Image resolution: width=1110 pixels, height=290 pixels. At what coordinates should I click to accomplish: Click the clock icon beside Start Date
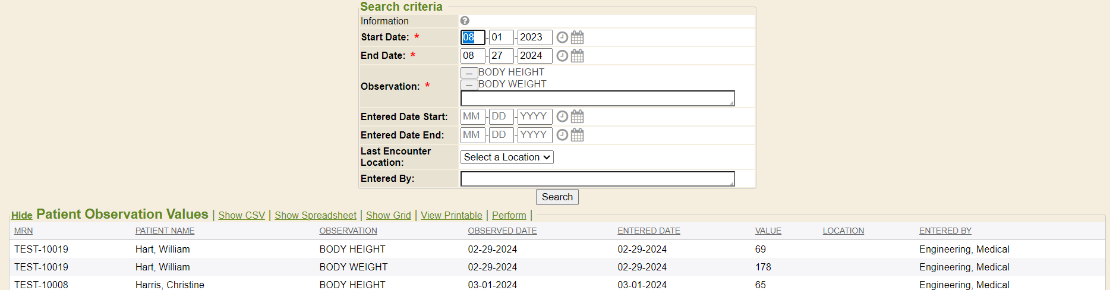[562, 37]
